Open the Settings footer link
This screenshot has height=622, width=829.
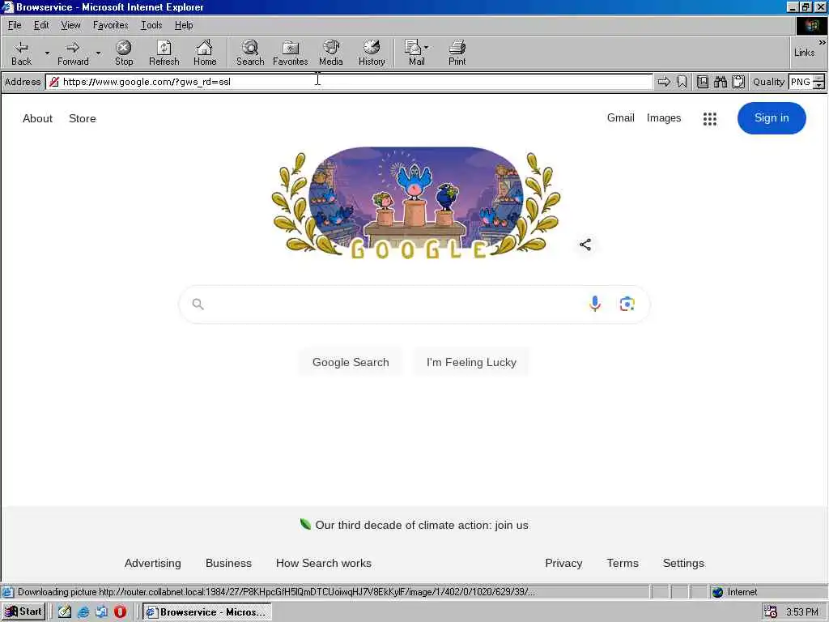pyautogui.click(x=683, y=564)
